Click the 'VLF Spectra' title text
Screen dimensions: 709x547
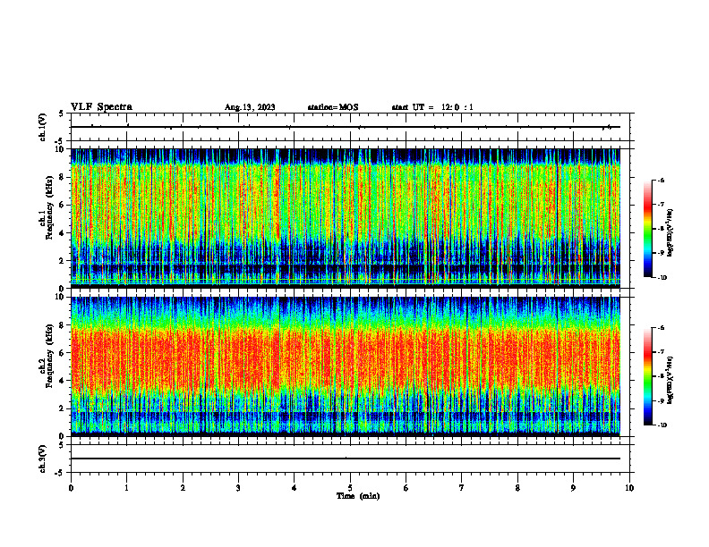[x=101, y=107]
